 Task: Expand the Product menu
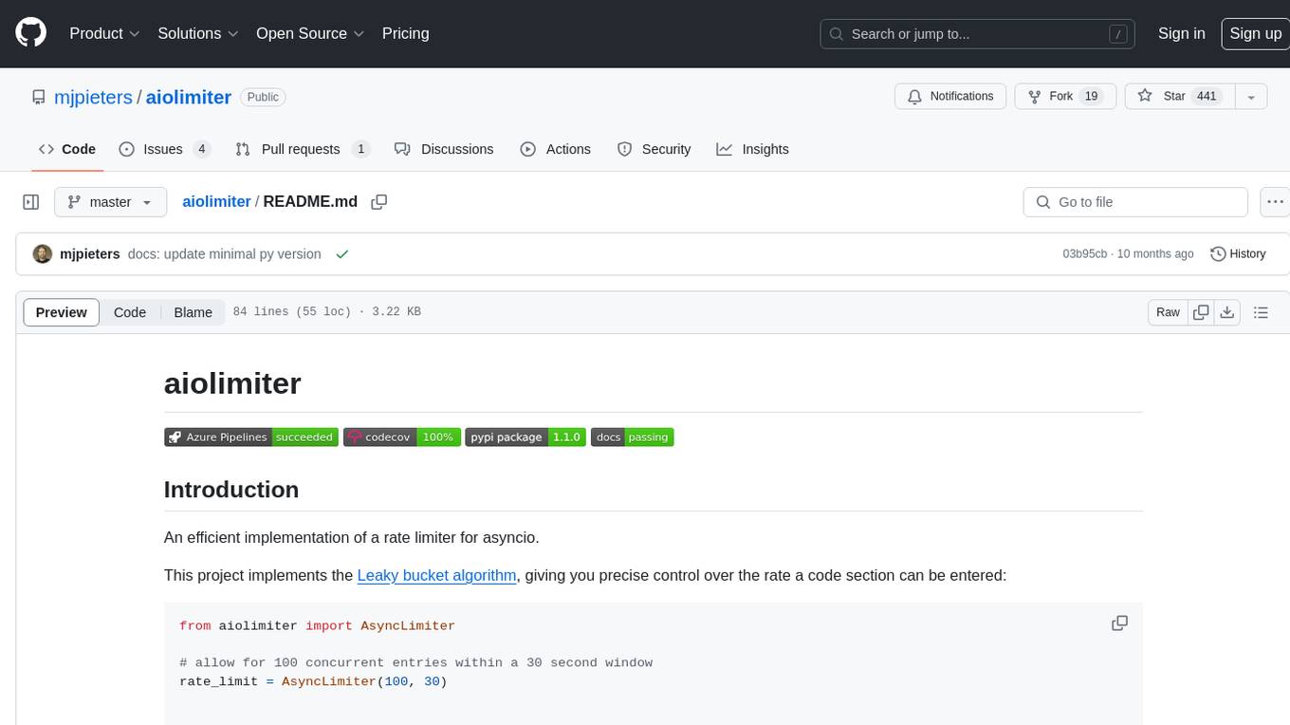104,33
